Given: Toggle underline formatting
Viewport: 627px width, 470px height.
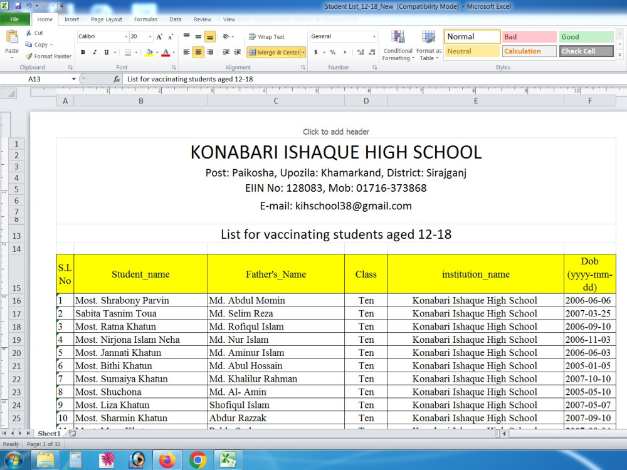Looking at the screenshot, I should pos(107,53).
